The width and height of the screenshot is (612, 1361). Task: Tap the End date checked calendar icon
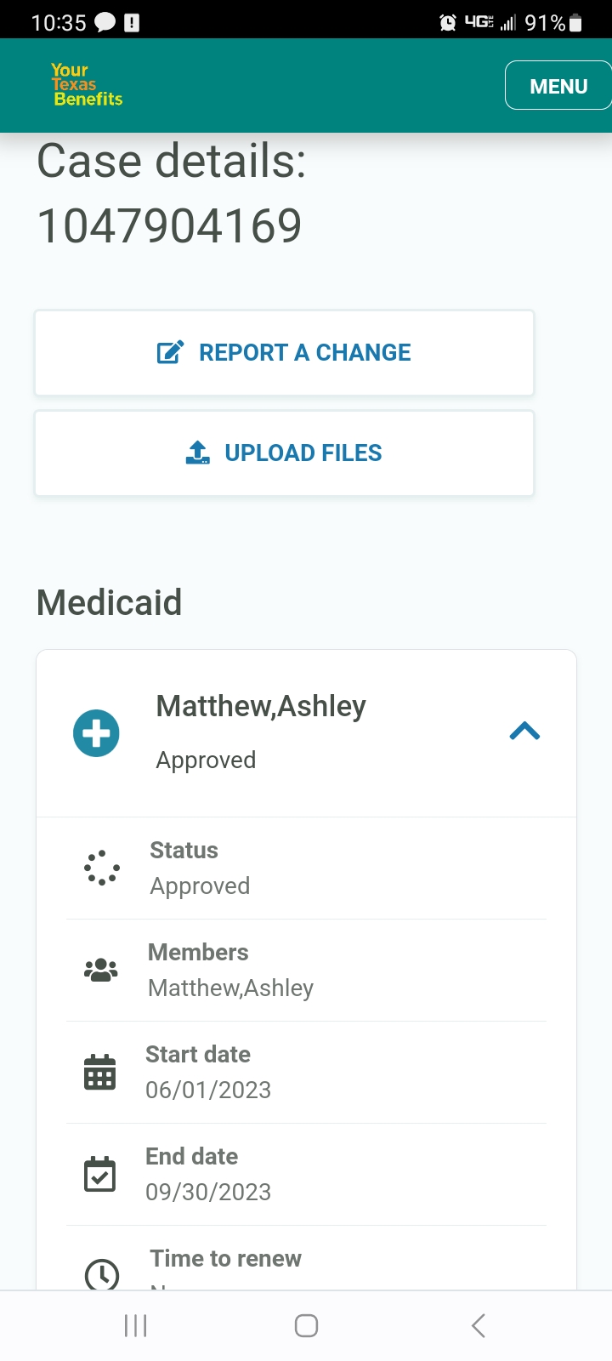pyautogui.click(x=100, y=1174)
